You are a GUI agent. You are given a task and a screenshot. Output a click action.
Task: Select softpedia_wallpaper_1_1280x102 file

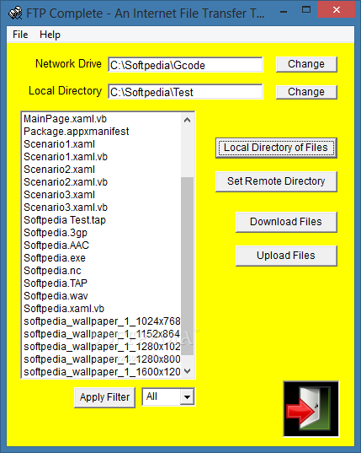tap(102, 347)
